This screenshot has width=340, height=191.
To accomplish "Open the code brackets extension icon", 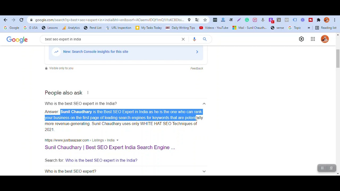I will click(x=287, y=20).
